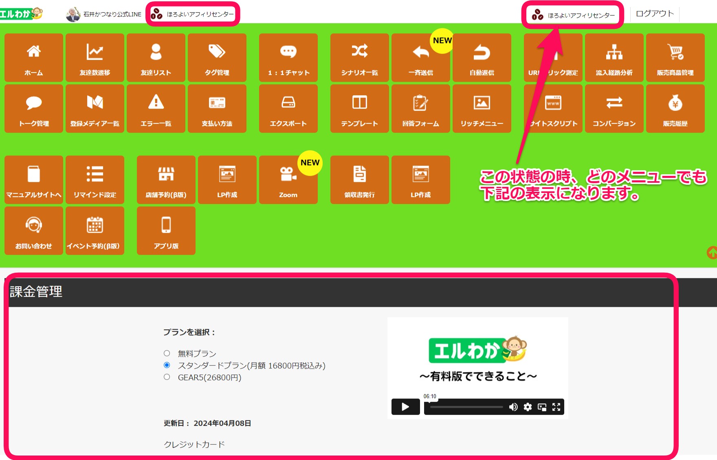
Task: Open the 店舗予約(β版) tile
Action: point(166,180)
